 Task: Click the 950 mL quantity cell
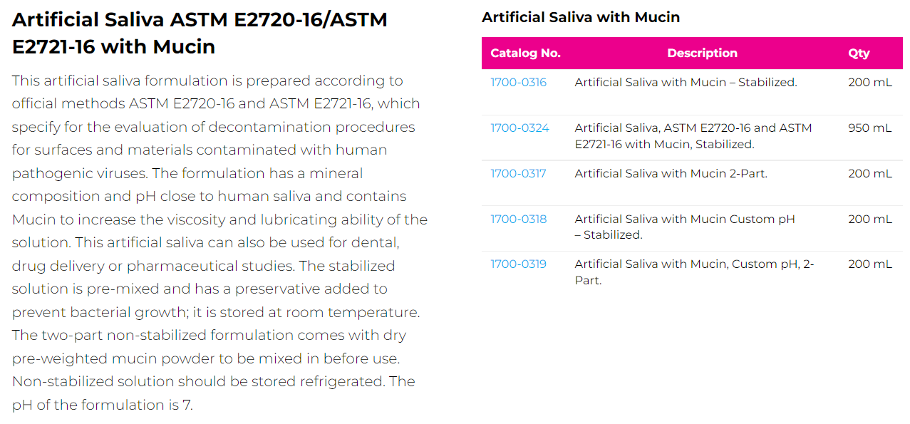pyautogui.click(x=869, y=128)
